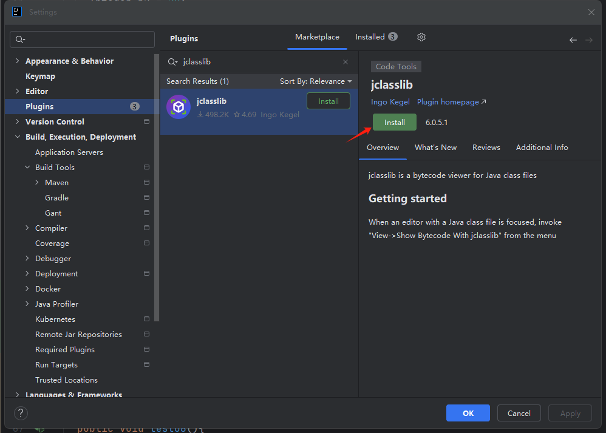Click project-level icon next to Coverage
Screen dimensions: 606x433
point(146,243)
